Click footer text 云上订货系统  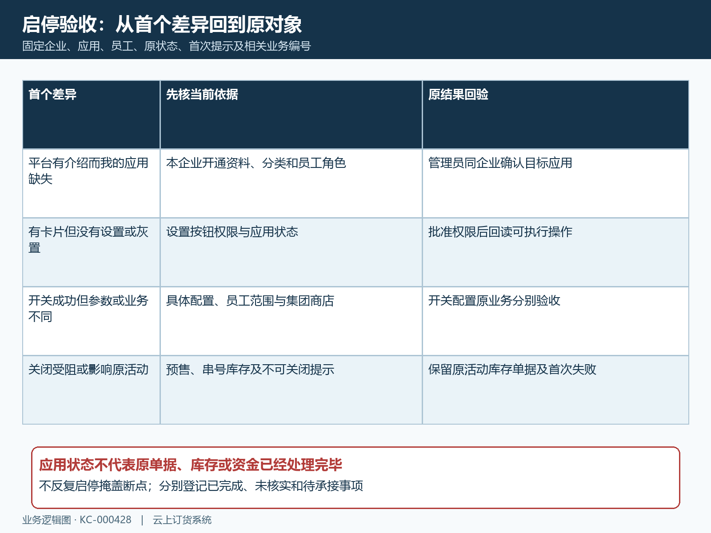(x=182, y=520)
